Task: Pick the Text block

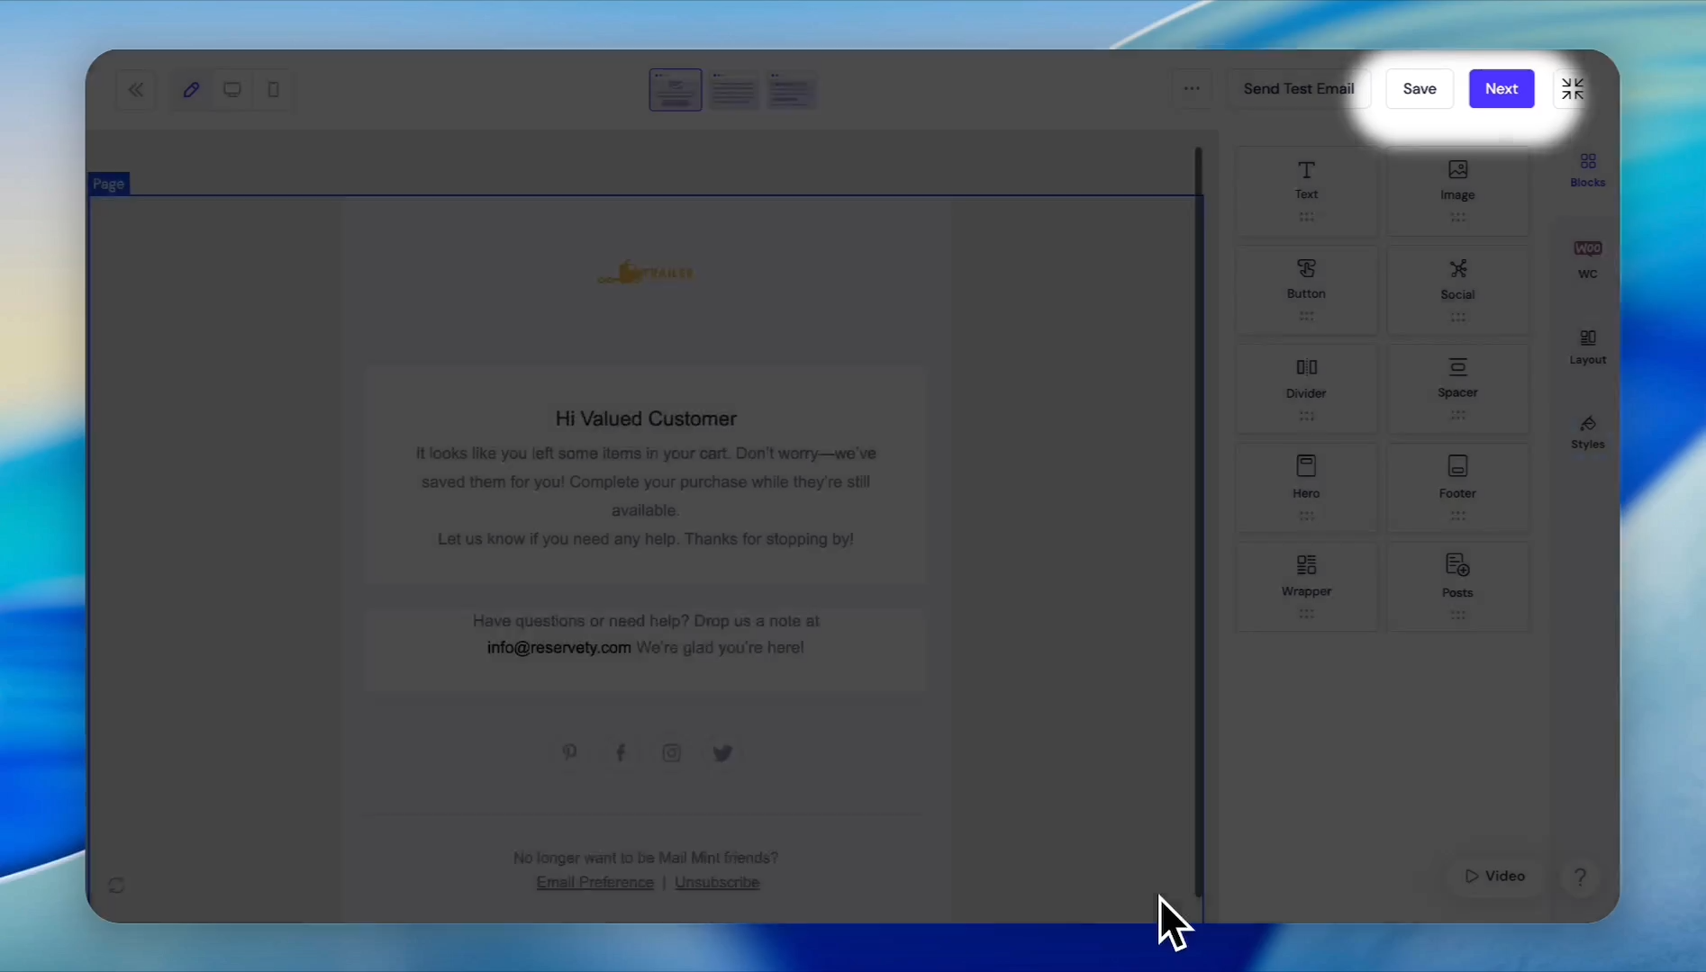Action: click(x=1305, y=191)
